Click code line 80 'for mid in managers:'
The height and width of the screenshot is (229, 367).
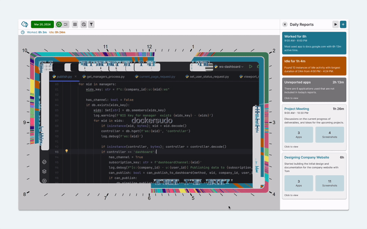click(x=97, y=84)
